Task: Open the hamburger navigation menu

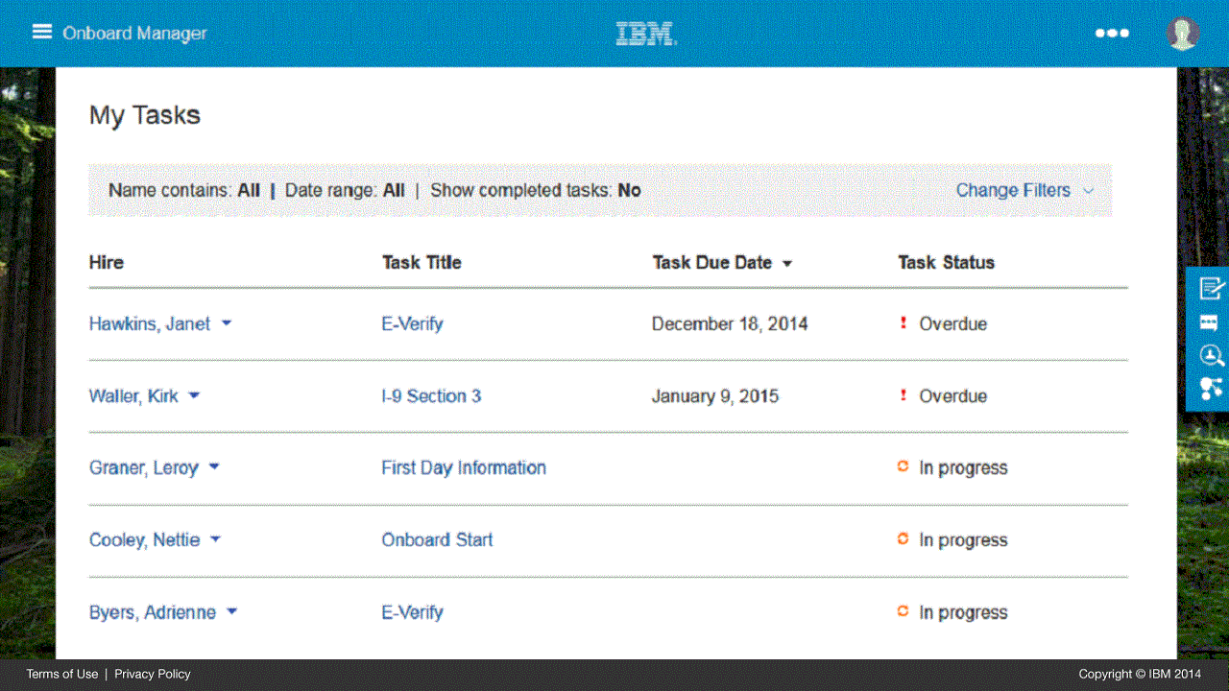Action: pyautogui.click(x=41, y=32)
